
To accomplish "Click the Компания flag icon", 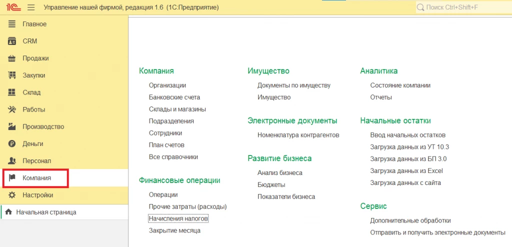I will coord(12,178).
